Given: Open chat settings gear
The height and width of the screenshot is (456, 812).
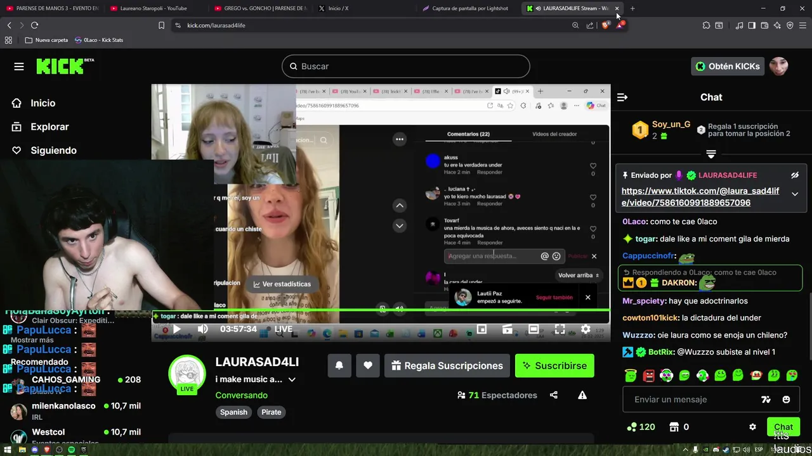Looking at the screenshot, I should pyautogui.click(x=752, y=427).
